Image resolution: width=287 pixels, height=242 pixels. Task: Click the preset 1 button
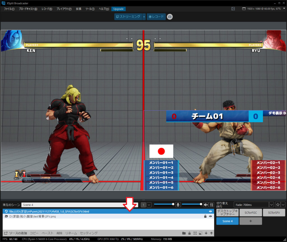[x=143, y=205]
